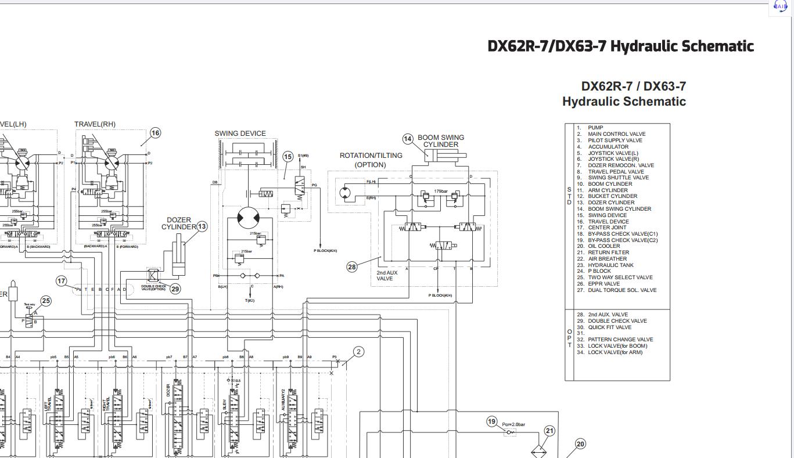The height and width of the screenshot is (458, 794).
Task: Click "27. DUAL TORQUE SOL. VALVE" legend row
Action: click(x=616, y=290)
